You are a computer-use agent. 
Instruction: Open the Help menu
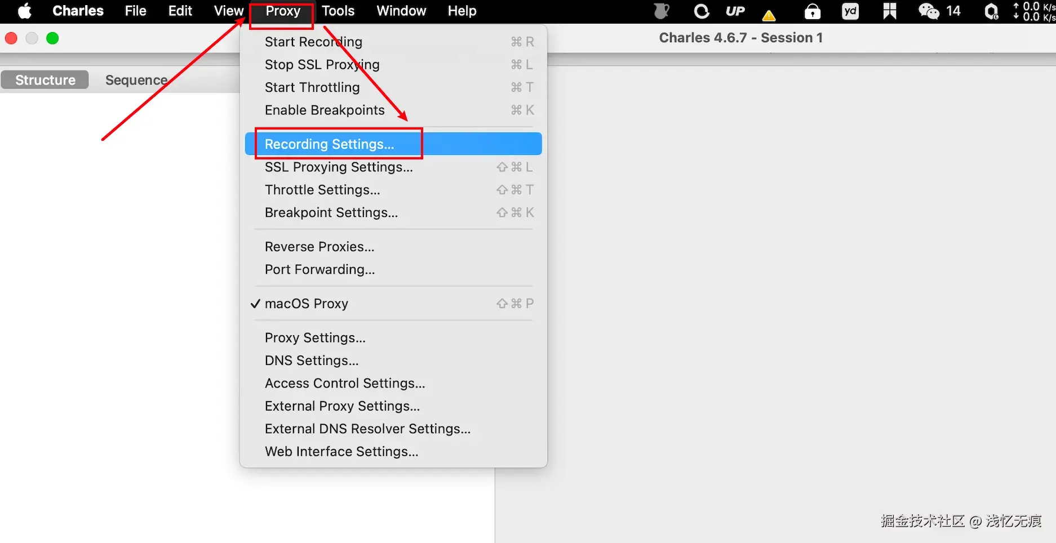[462, 11]
